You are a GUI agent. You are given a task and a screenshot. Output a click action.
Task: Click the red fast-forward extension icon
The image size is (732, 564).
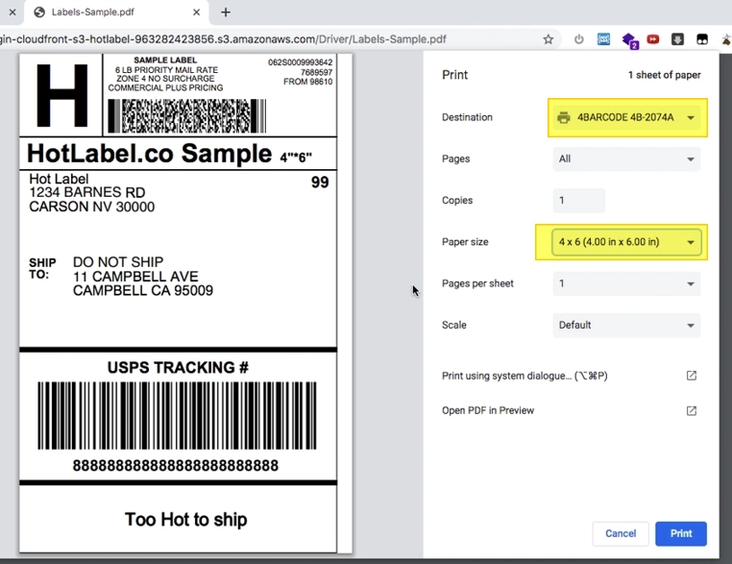[x=653, y=39]
